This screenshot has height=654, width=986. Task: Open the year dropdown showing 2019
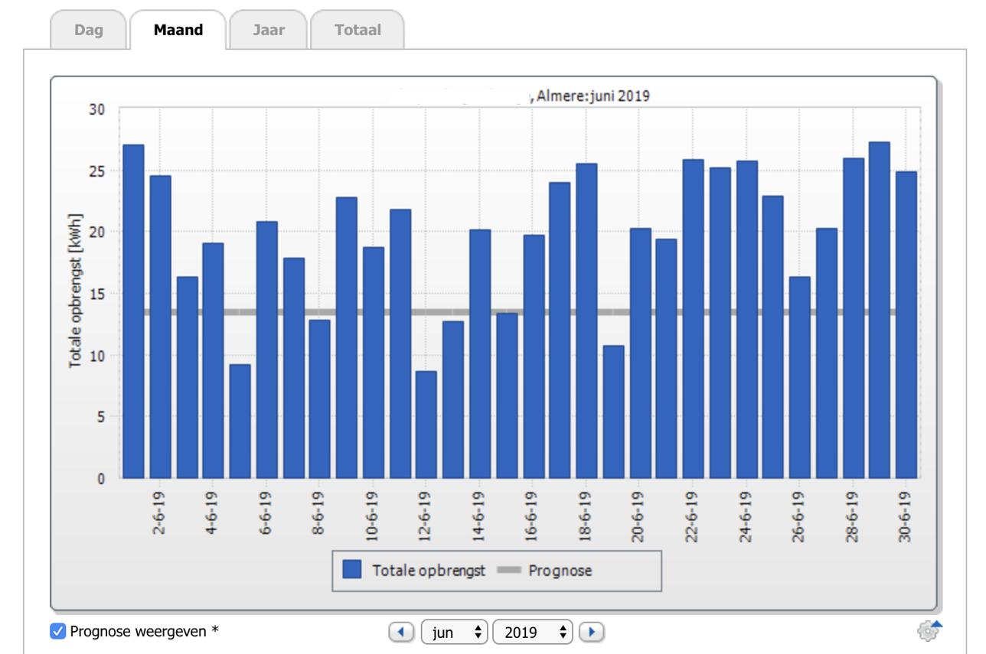[534, 632]
